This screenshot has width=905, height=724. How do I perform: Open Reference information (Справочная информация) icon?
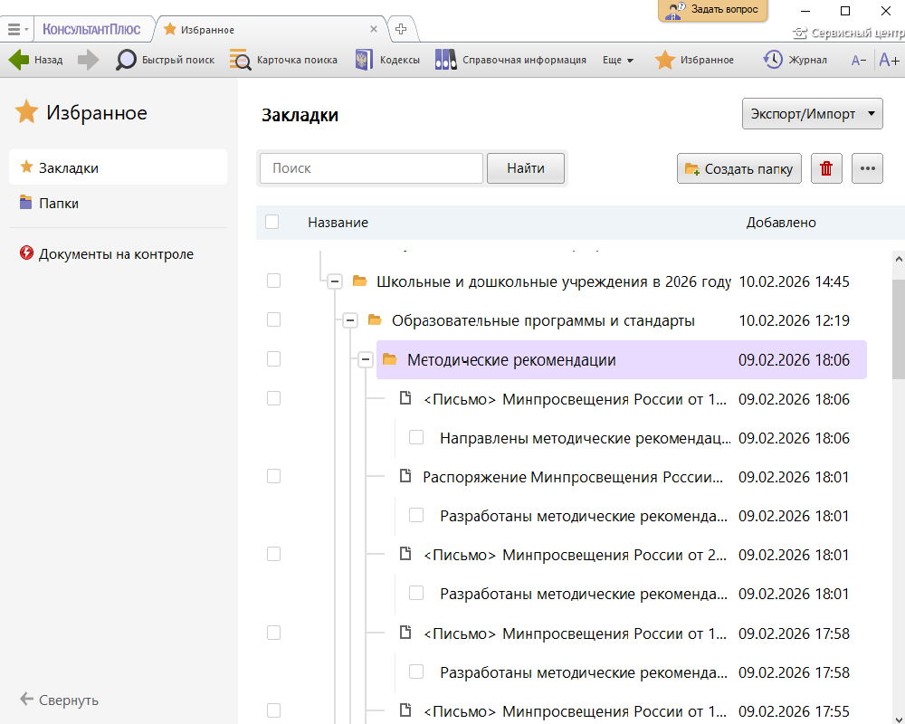click(445, 60)
